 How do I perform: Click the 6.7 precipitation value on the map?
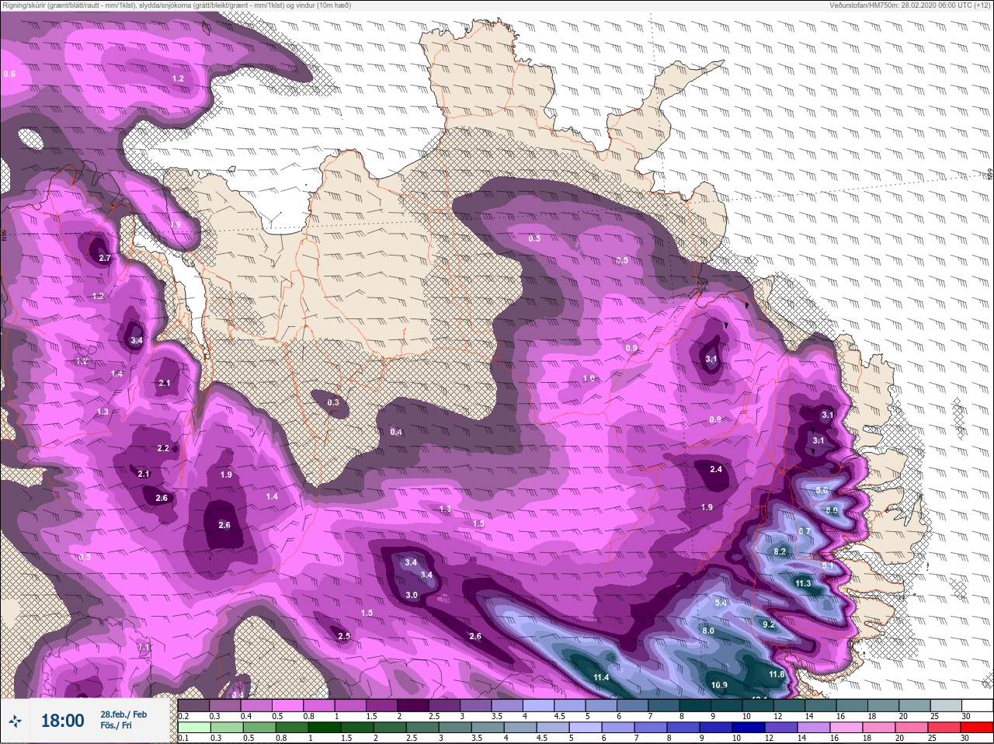pos(805,531)
